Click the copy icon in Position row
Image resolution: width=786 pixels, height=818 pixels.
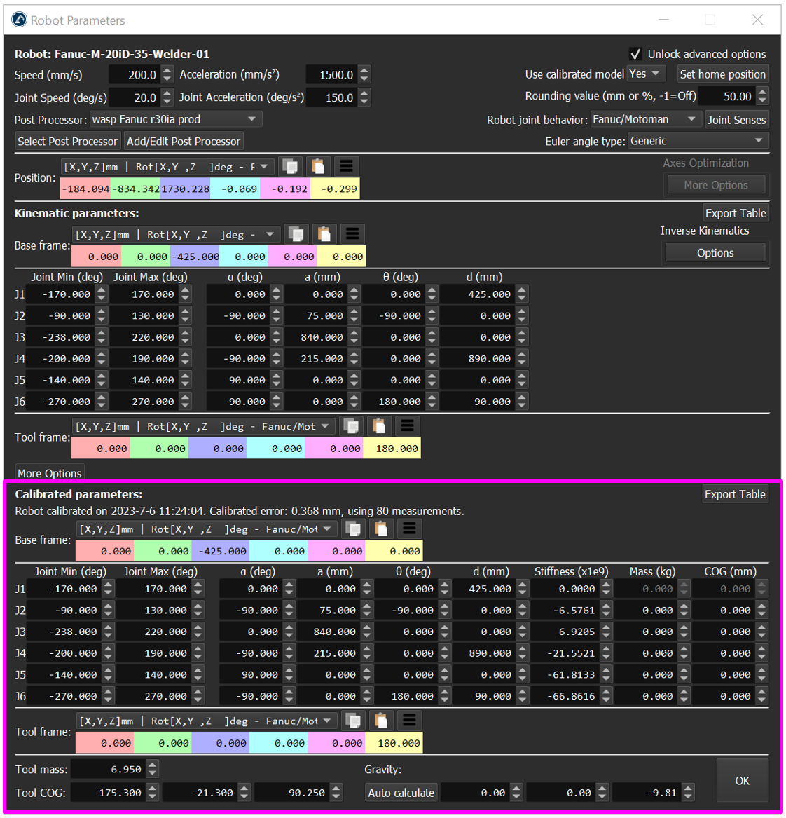(x=289, y=167)
